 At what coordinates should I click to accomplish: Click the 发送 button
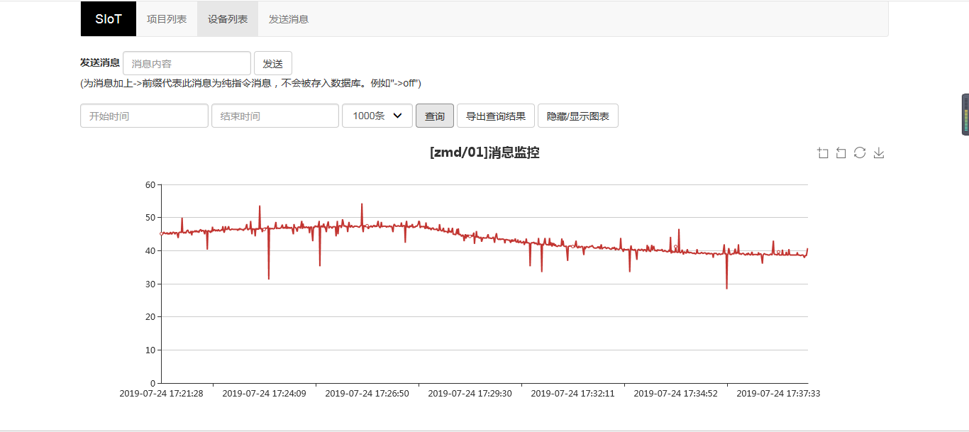click(273, 63)
